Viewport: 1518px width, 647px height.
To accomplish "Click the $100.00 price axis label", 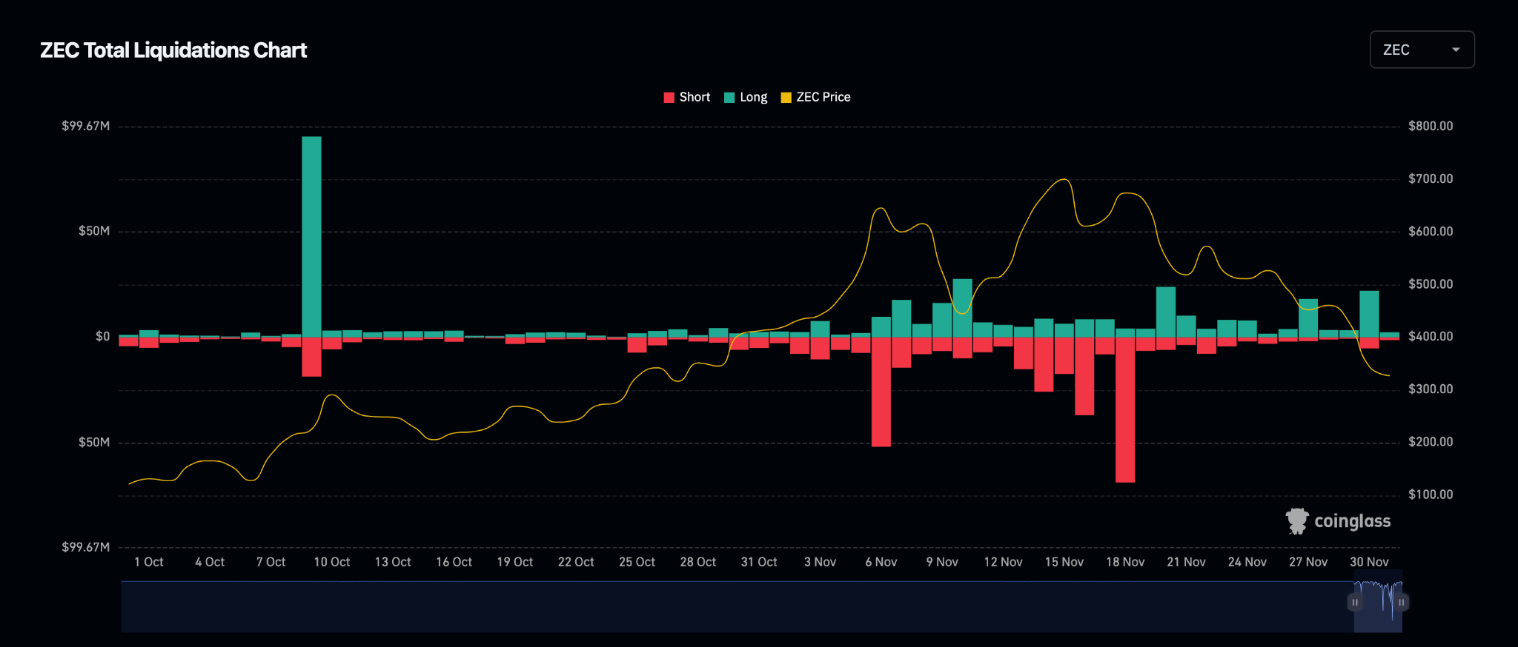I will pos(1431,495).
